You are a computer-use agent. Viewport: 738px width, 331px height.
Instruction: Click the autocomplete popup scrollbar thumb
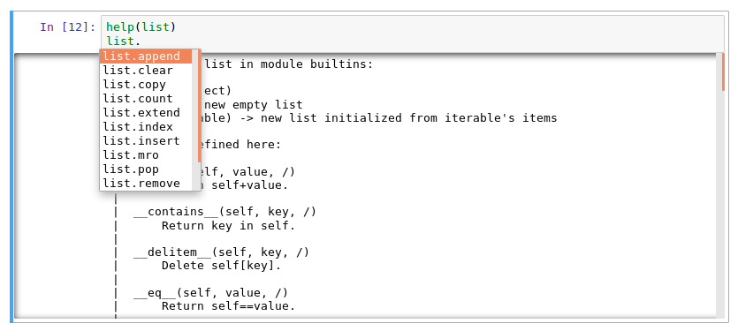point(200,106)
